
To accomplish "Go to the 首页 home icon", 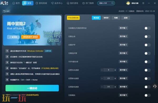I will point(14,3).
